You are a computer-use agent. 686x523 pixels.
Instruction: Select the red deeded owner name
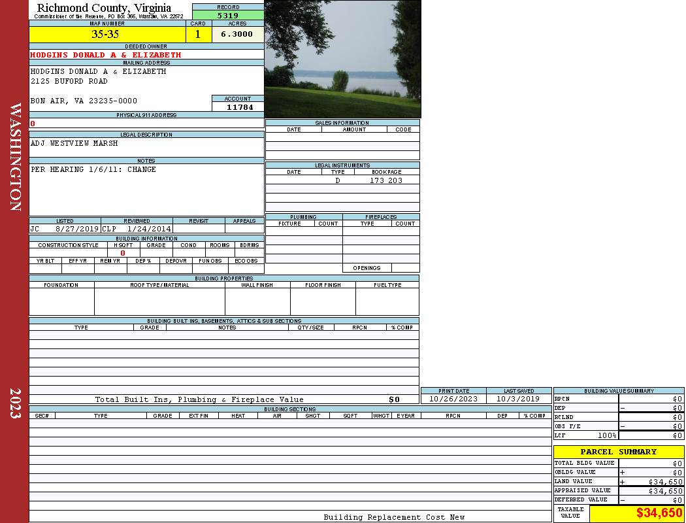pos(106,55)
